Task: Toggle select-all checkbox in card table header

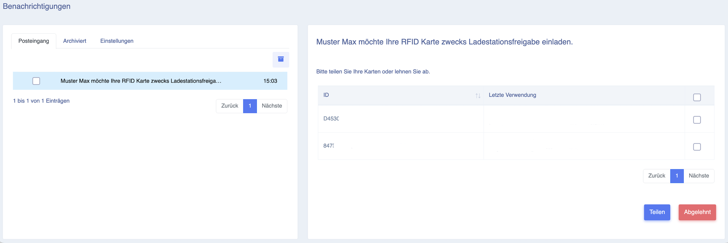Action: [x=697, y=98]
